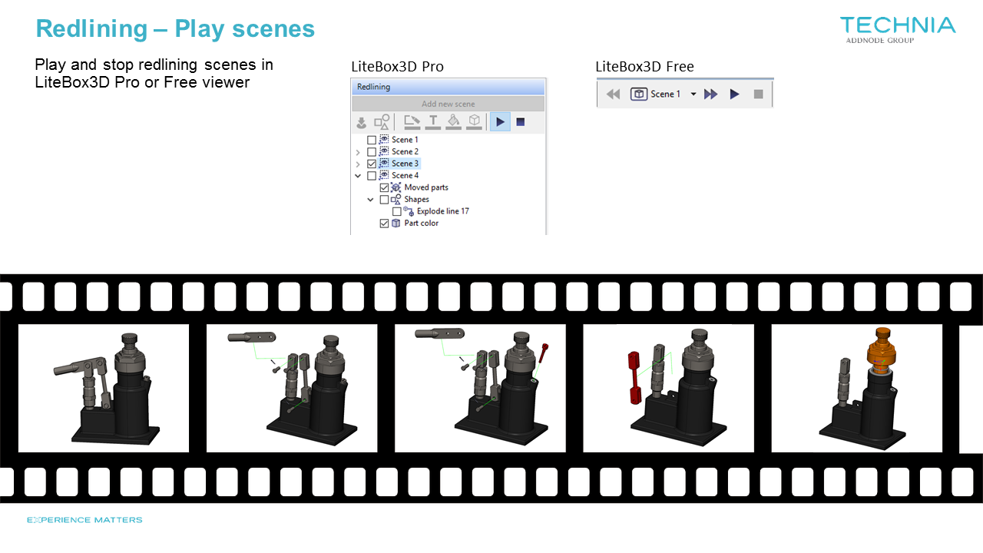
Task: Open the Scene 1 dropdown arrow
Action: point(693,94)
